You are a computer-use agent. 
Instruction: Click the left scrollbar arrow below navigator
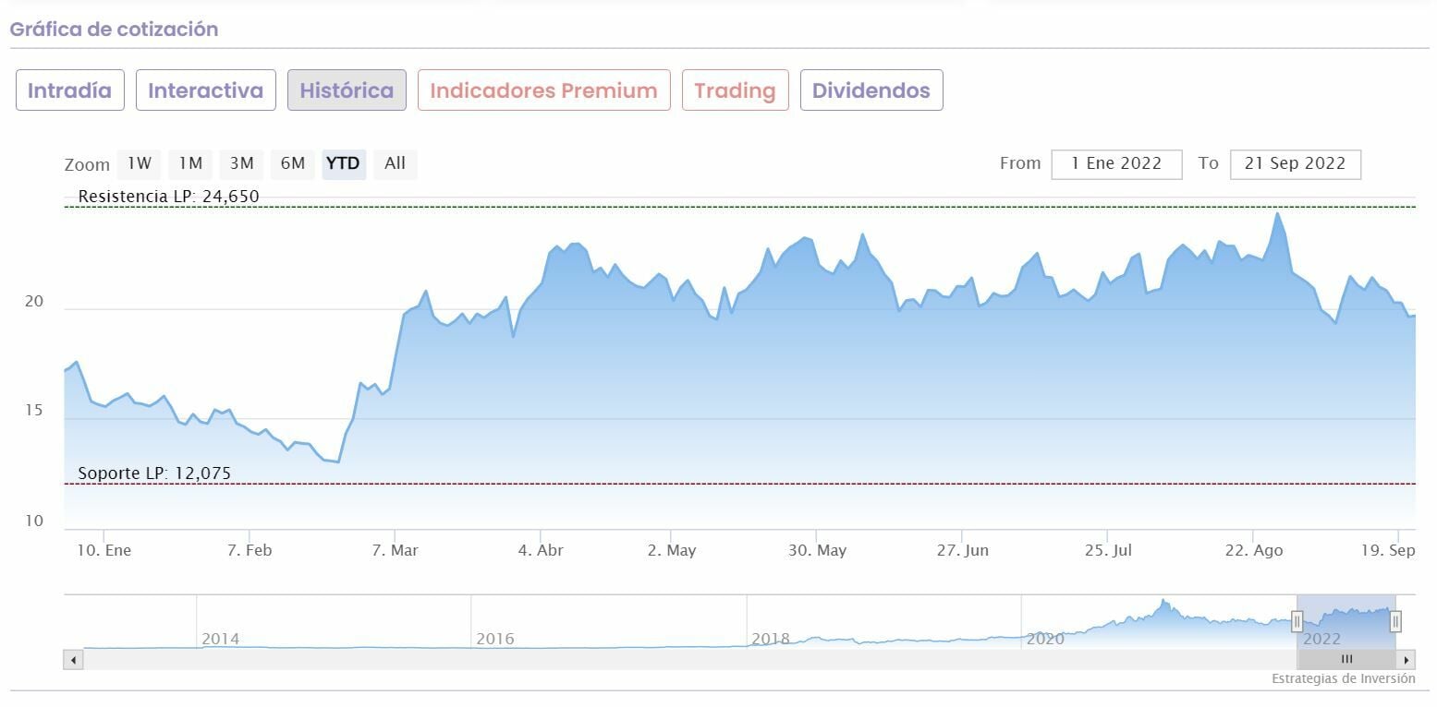(x=74, y=660)
